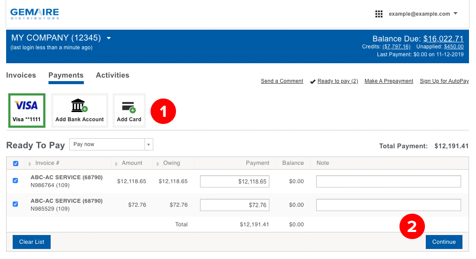Open the Pay now dropdown
476x259 pixels.
coord(111,144)
